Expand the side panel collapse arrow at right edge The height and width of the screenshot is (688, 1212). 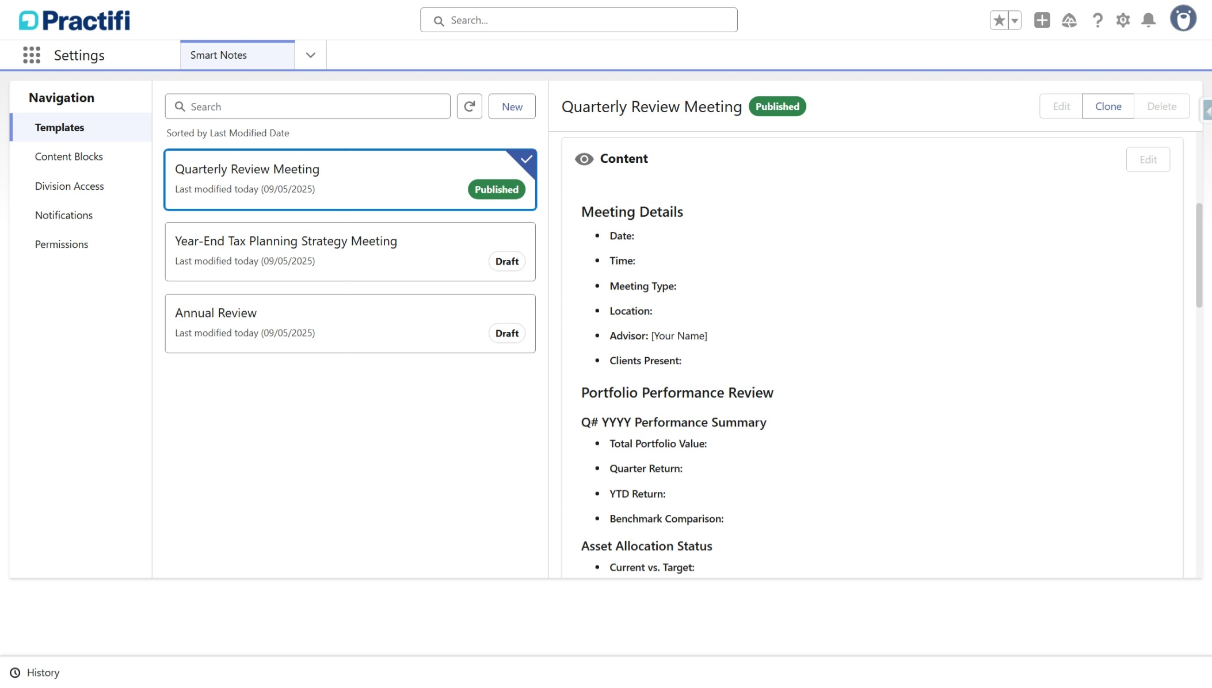pyautogui.click(x=1207, y=110)
